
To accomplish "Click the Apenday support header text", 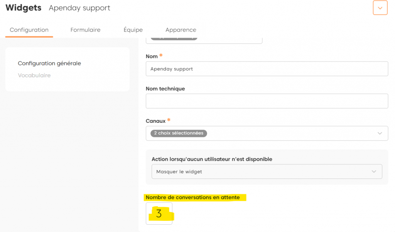I will 79,8.
